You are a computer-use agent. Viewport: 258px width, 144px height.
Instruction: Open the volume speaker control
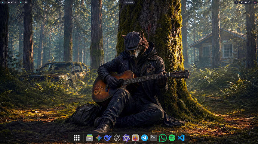click(x=246, y=2)
